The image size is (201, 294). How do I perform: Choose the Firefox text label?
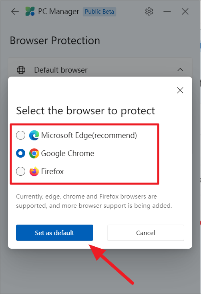tap(52, 171)
